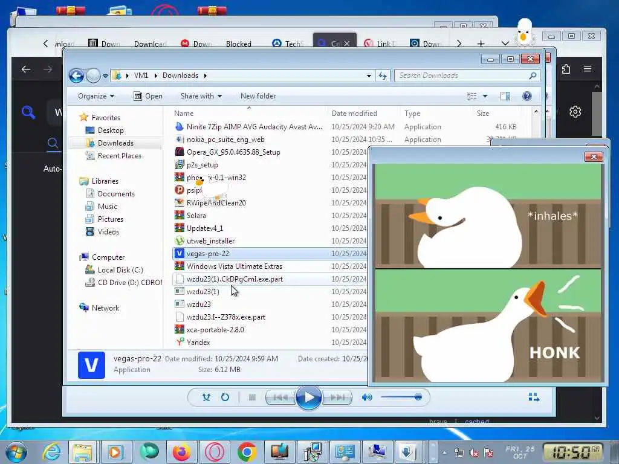Open Local Disk (C:)
This screenshot has height=464, width=619.
tap(120, 270)
